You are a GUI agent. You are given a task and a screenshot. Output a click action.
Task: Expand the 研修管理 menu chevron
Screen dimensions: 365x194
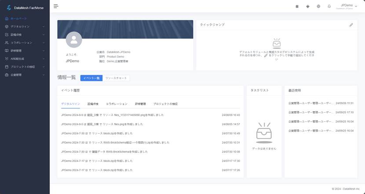click(x=44, y=51)
